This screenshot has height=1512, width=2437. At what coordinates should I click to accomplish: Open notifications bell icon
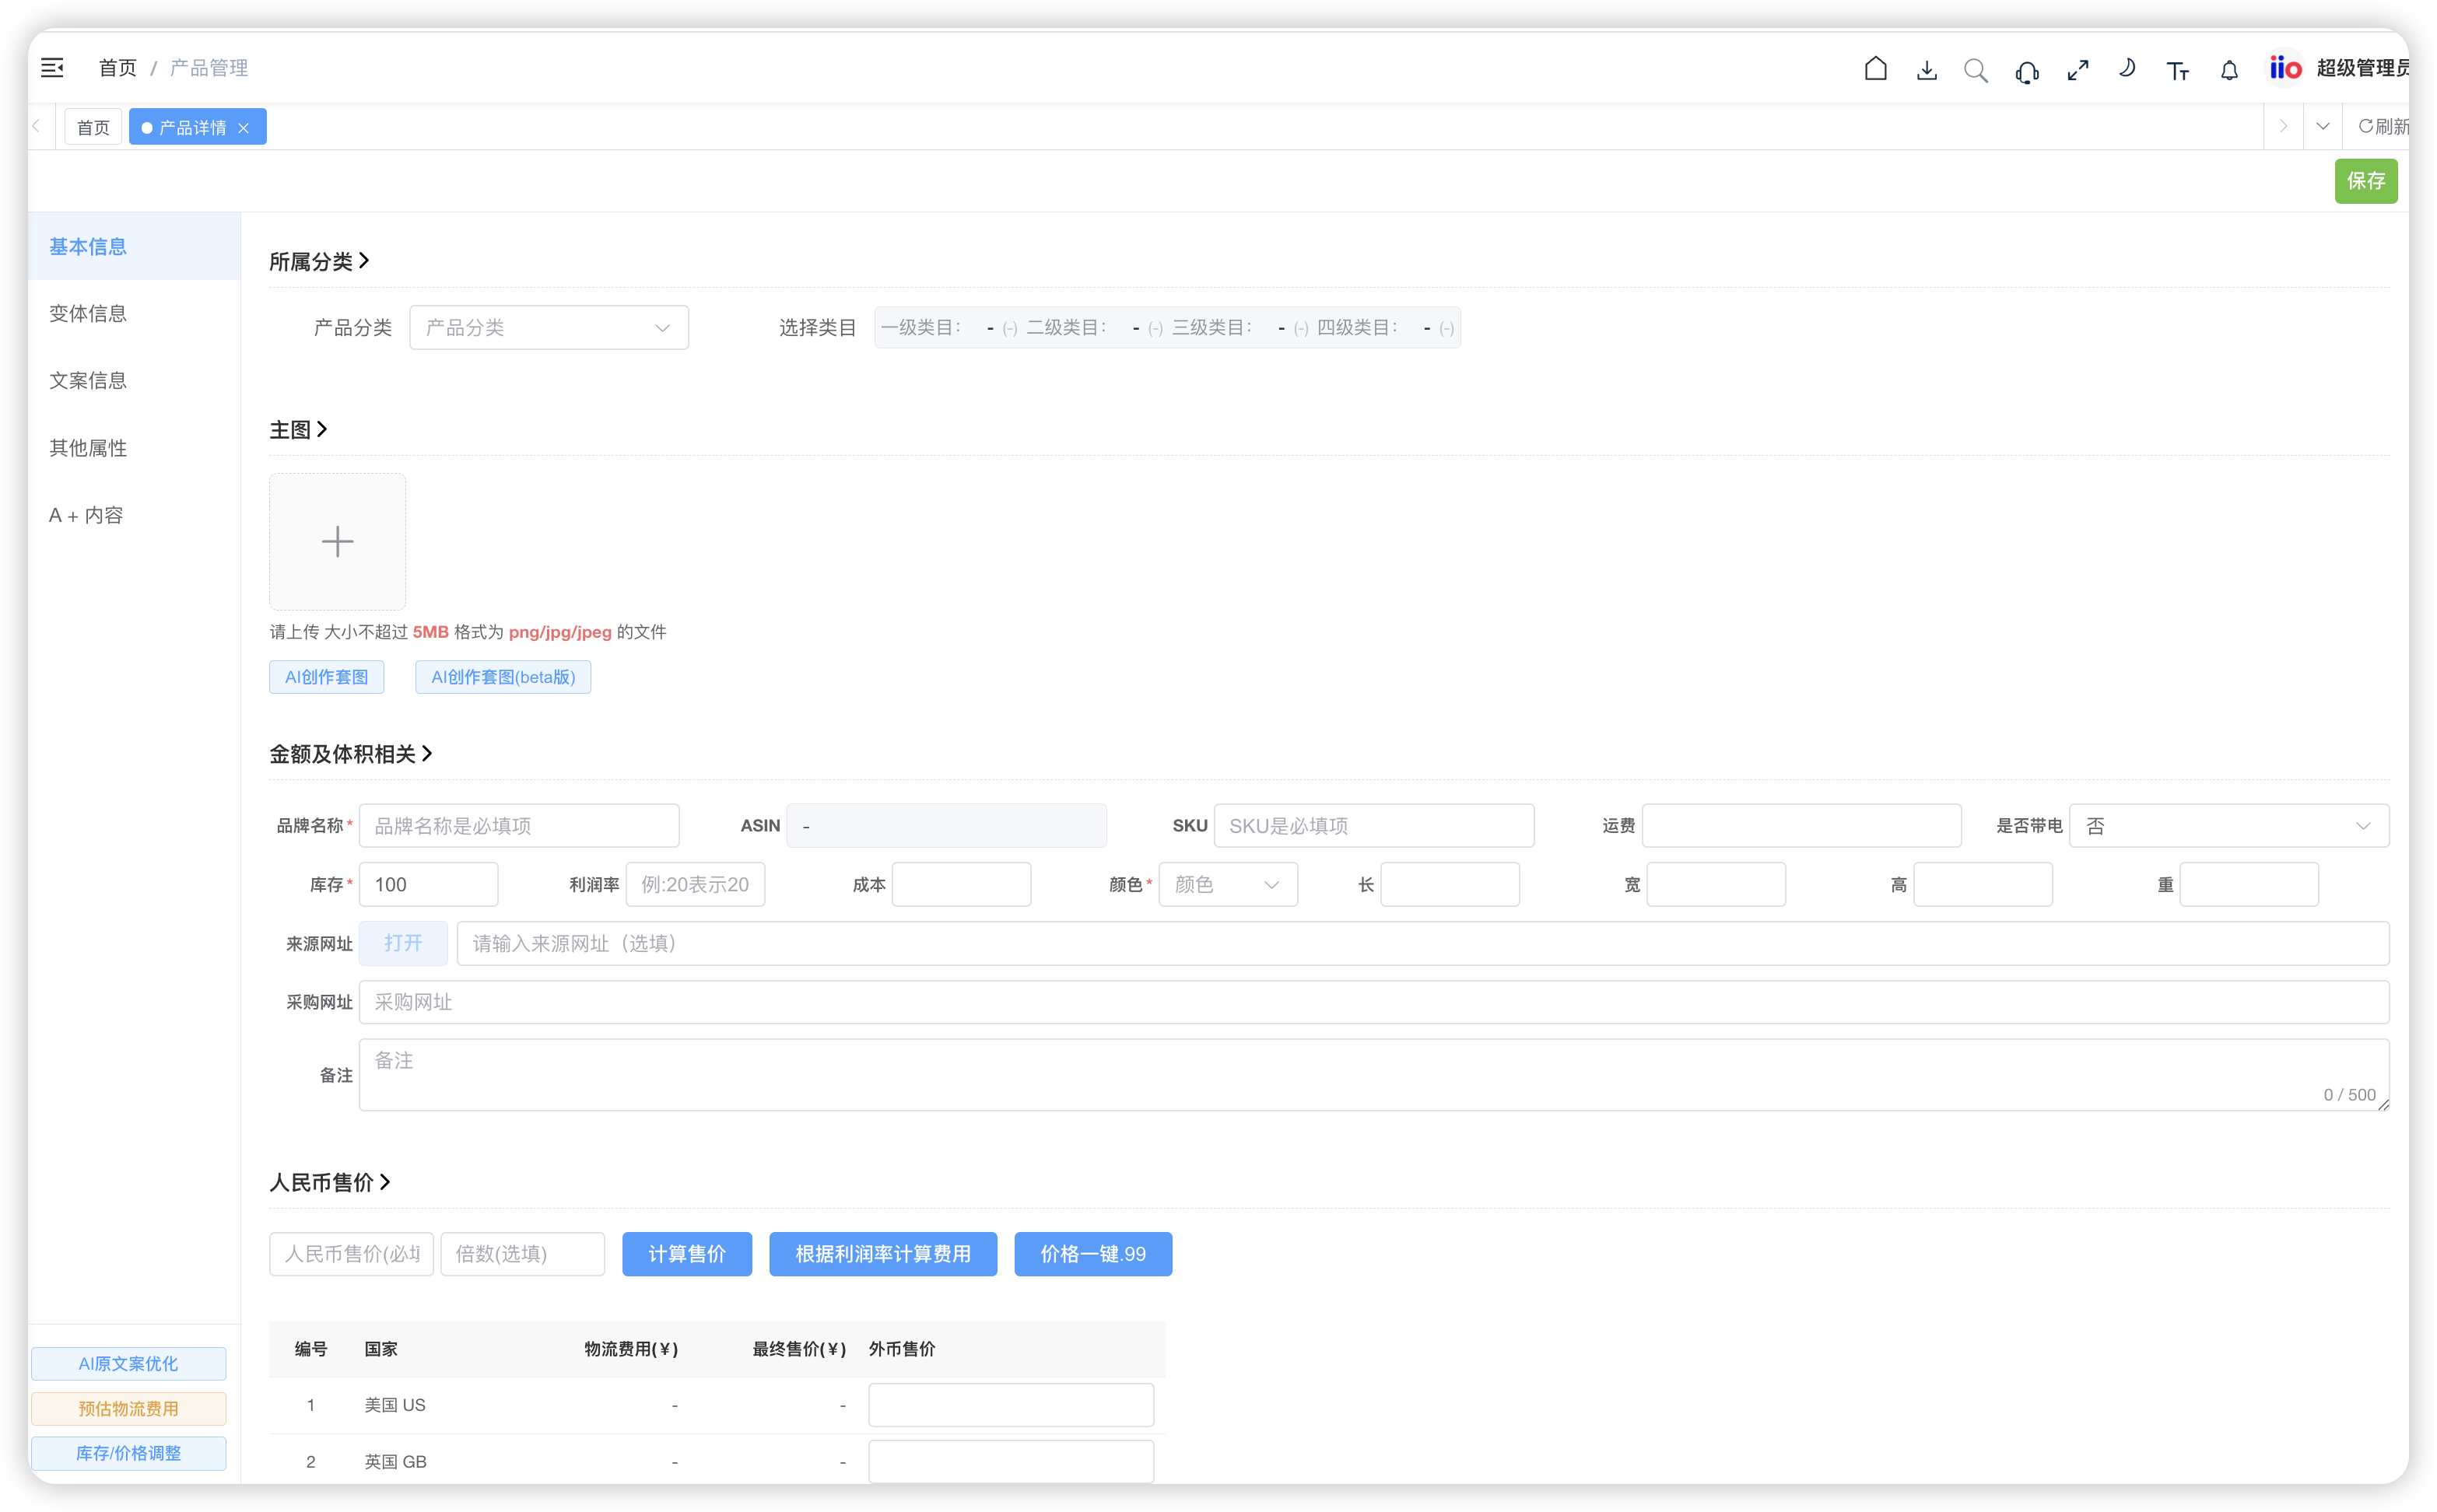tap(2229, 70)
